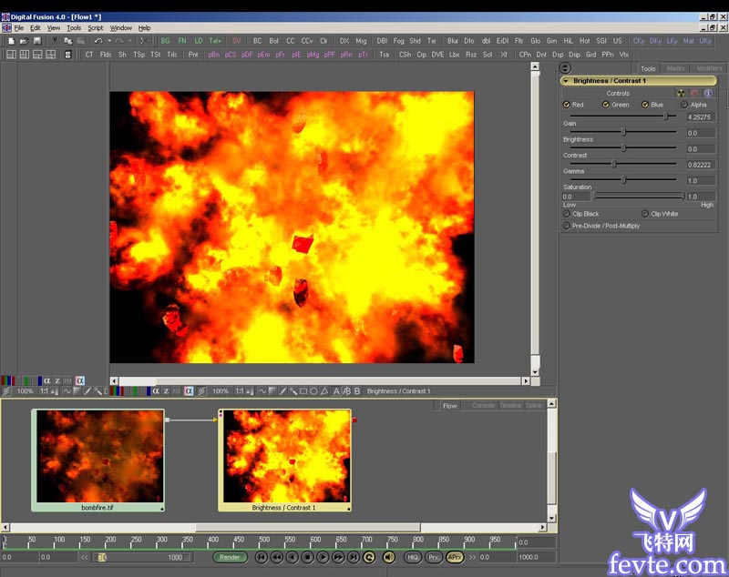Toggle the APrx auto proxy button
The height and width of the screenshot is (577, 729).
point(455,557)
